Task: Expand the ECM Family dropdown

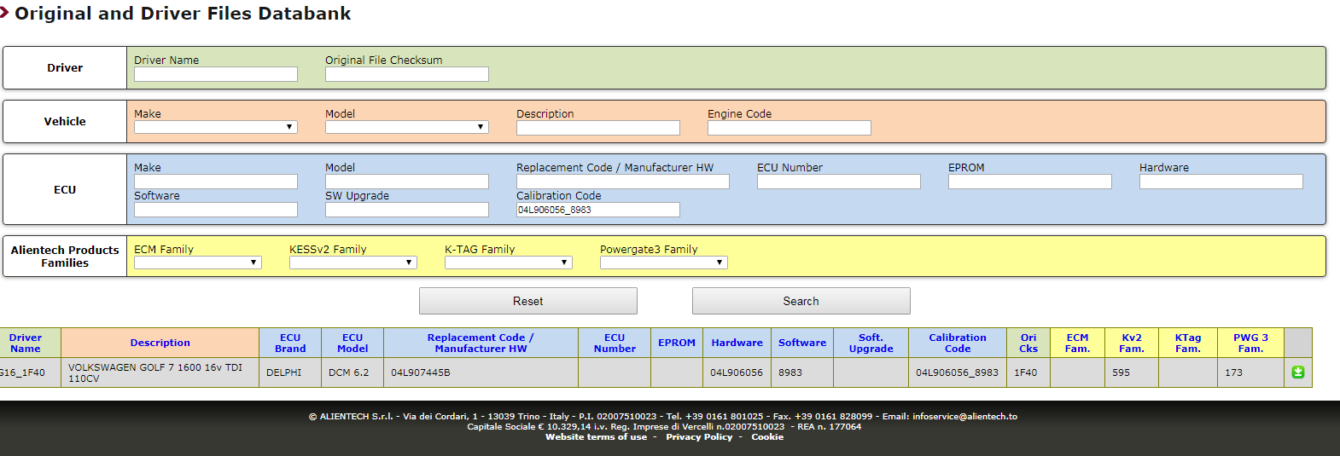Action: [x=198, y=263]
